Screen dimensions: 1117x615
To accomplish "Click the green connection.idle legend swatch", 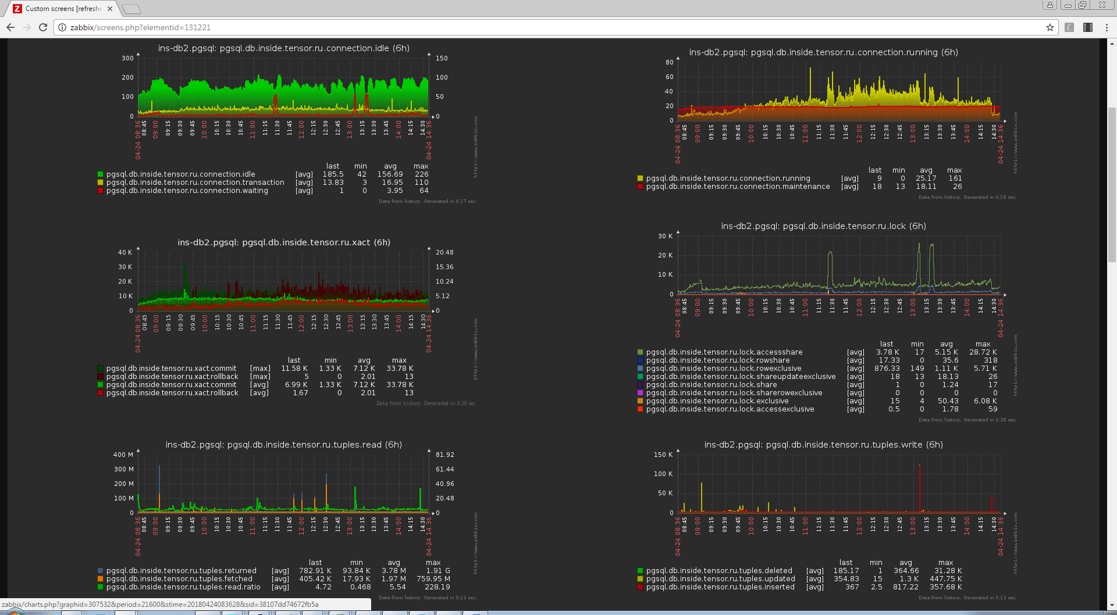I will [x=101, y=174].
